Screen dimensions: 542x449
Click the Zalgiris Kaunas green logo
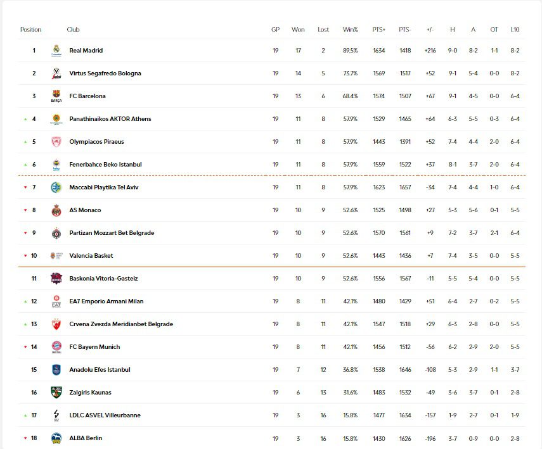[x=56, y=393]
